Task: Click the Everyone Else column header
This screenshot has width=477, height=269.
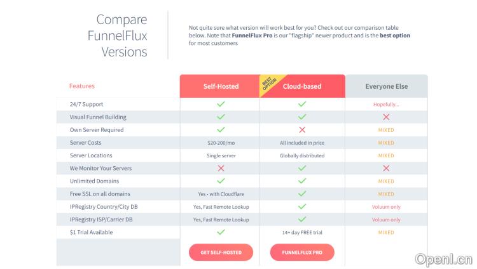Action: click(386, 86)
